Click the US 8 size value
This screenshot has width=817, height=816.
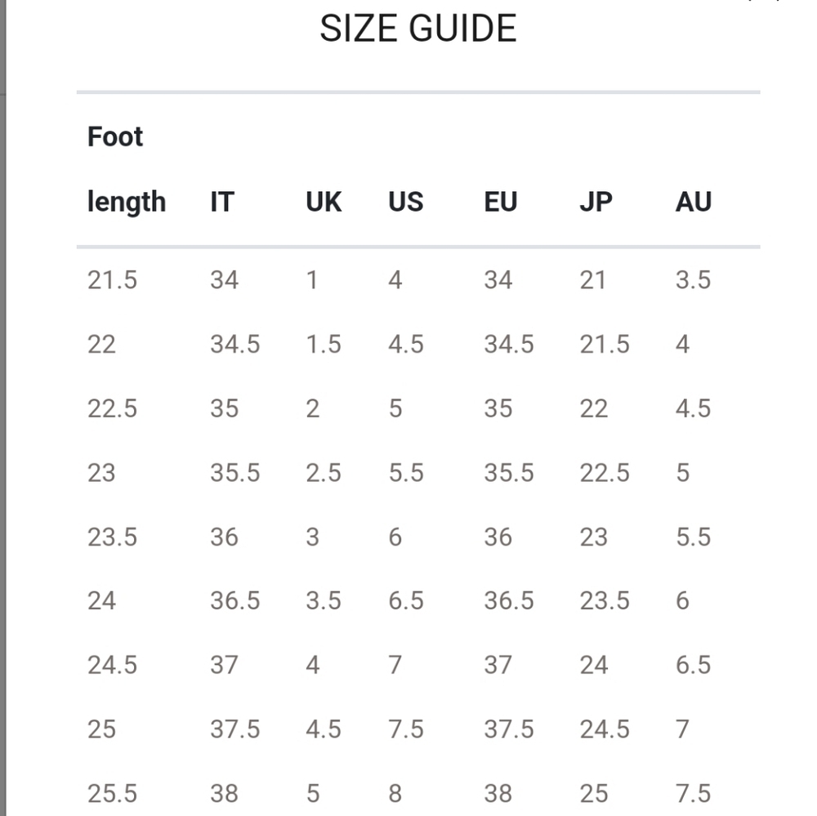395,794
